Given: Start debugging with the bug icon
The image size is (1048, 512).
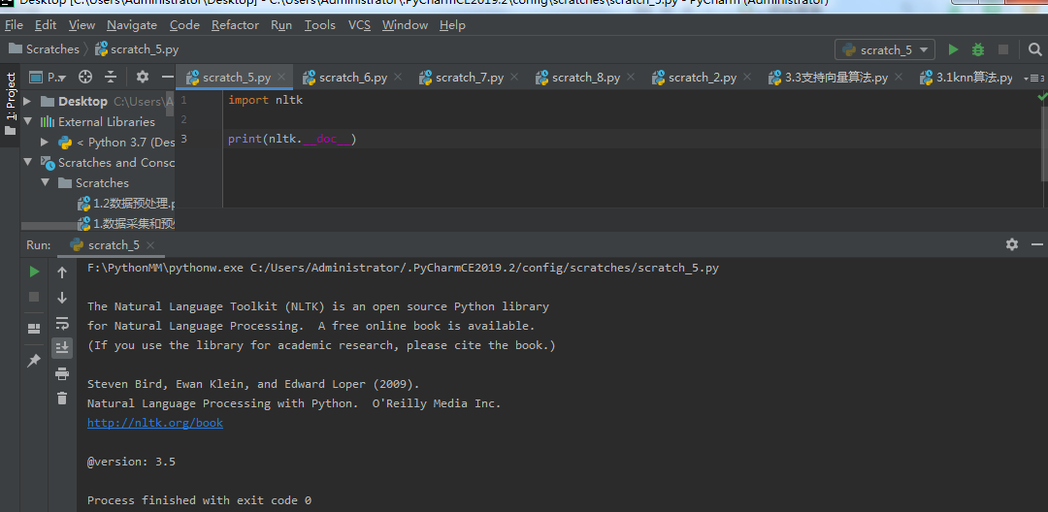Looking at the screenshot, I should (x=978, y=49).
